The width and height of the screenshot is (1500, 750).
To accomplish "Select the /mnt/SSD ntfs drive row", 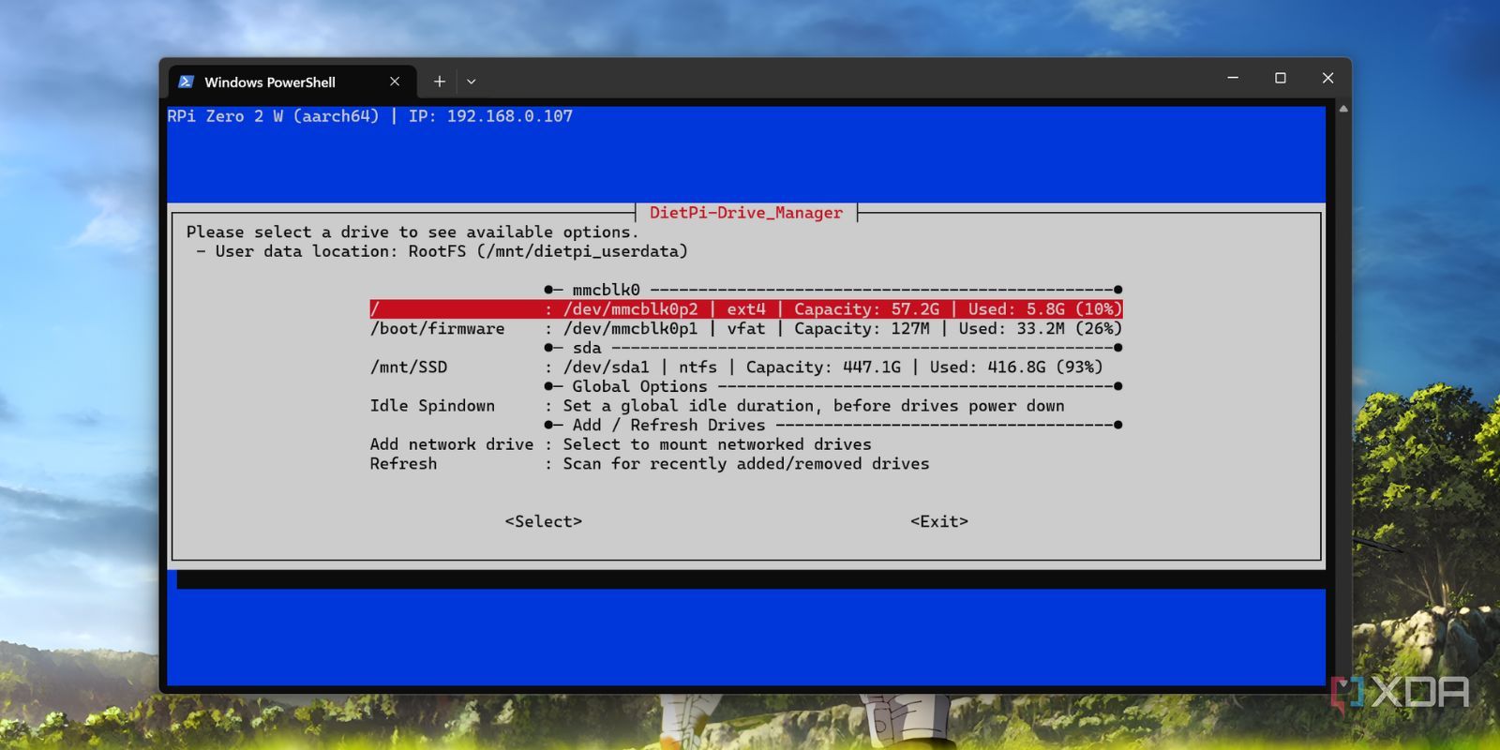I will 737,367.
